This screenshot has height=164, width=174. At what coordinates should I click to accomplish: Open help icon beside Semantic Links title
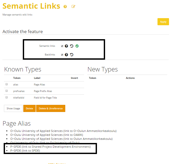pos(65,7)
